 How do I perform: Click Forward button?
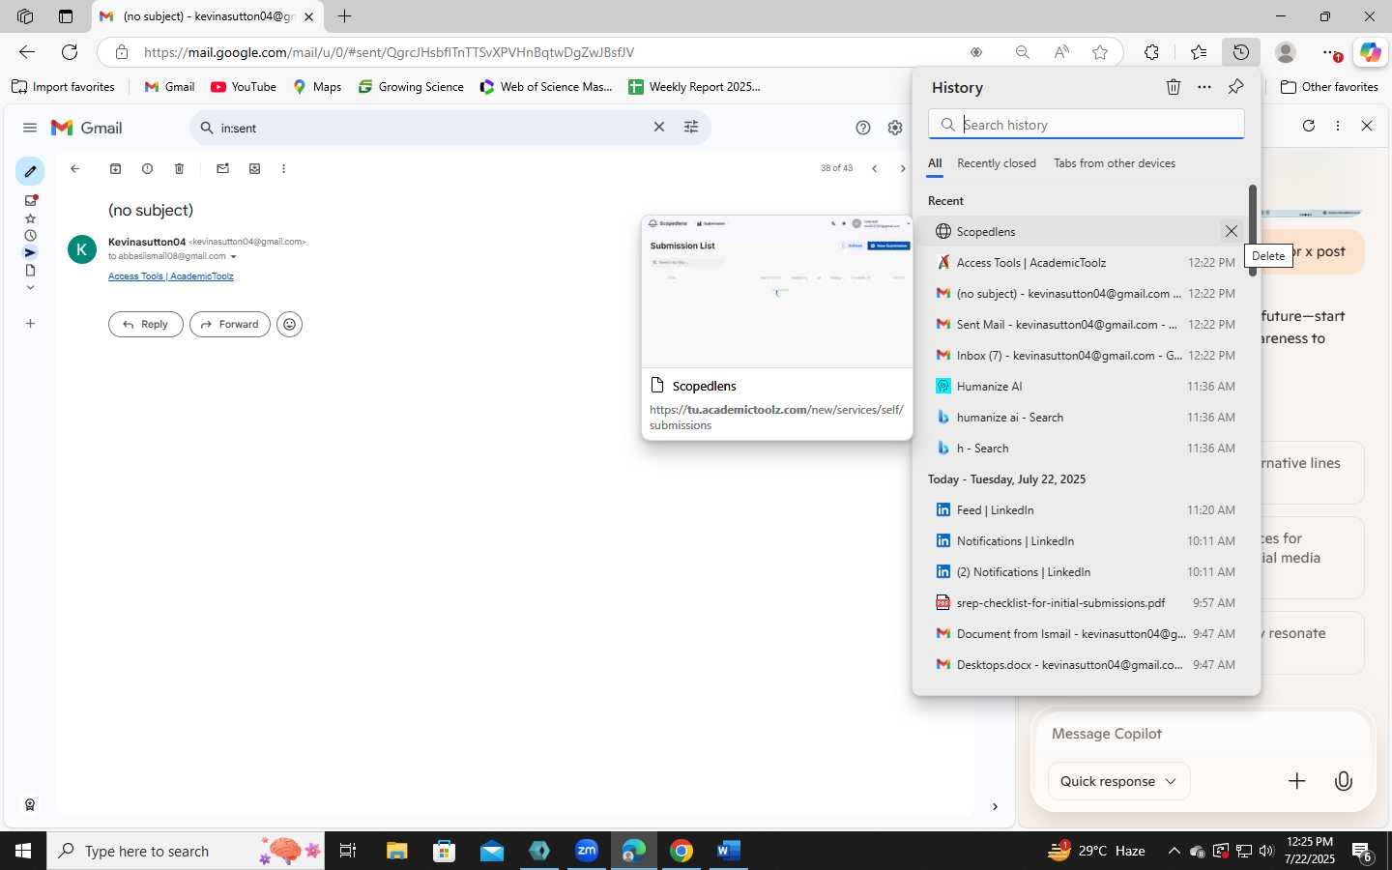pos(230,325)
